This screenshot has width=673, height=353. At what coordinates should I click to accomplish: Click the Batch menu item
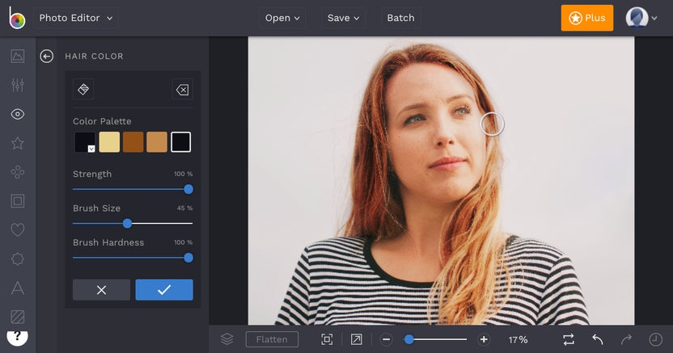tap(401, 18)
